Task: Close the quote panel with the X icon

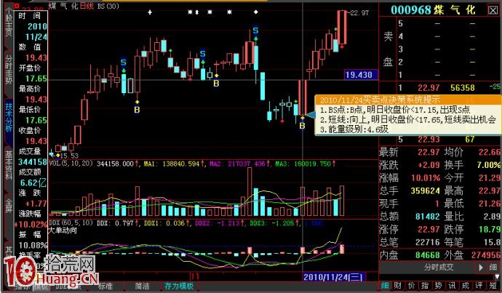Action: click(x=493, y=10)
